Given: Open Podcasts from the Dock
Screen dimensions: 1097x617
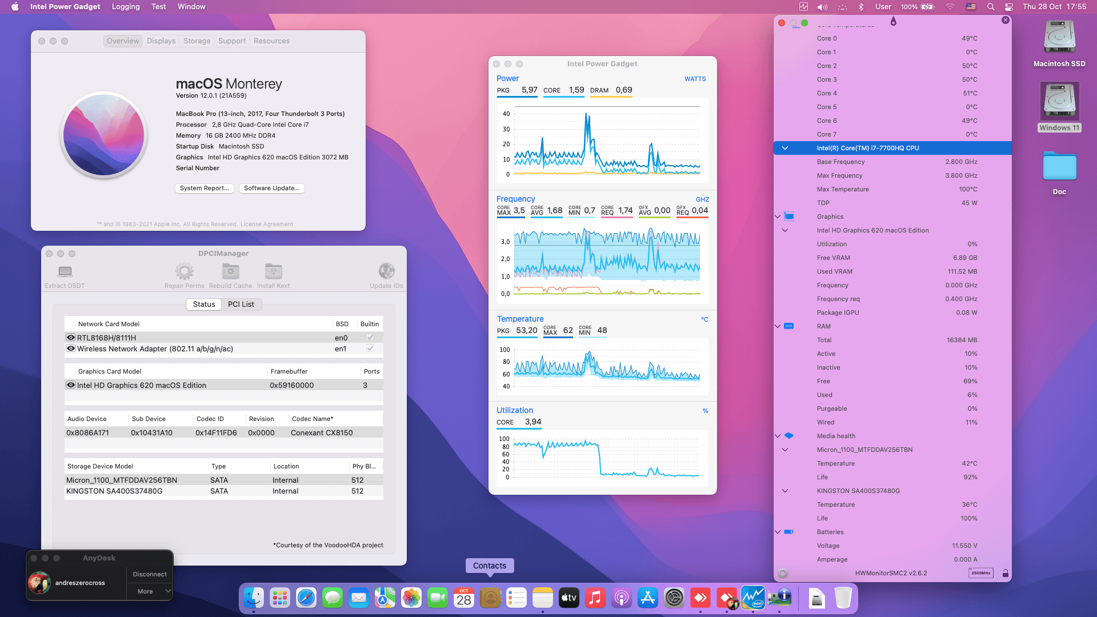Looking at the screenshot, I should point(622,598).
